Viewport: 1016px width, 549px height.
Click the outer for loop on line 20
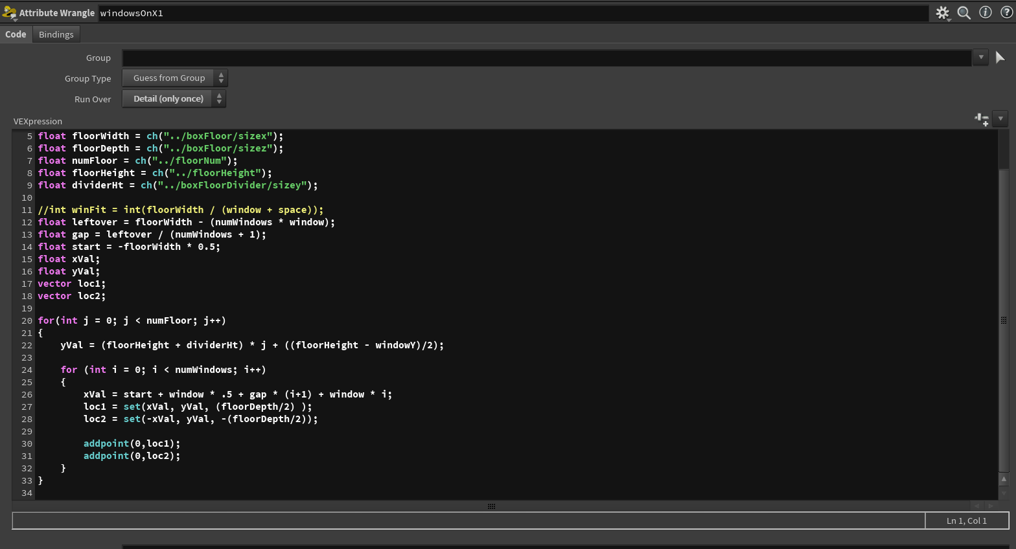[x=132, y=320]
